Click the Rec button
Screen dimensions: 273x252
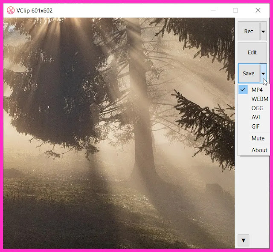click(249, 31)
